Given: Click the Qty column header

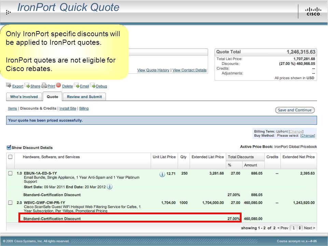Looking at the screenshot, I should (183, 157).
